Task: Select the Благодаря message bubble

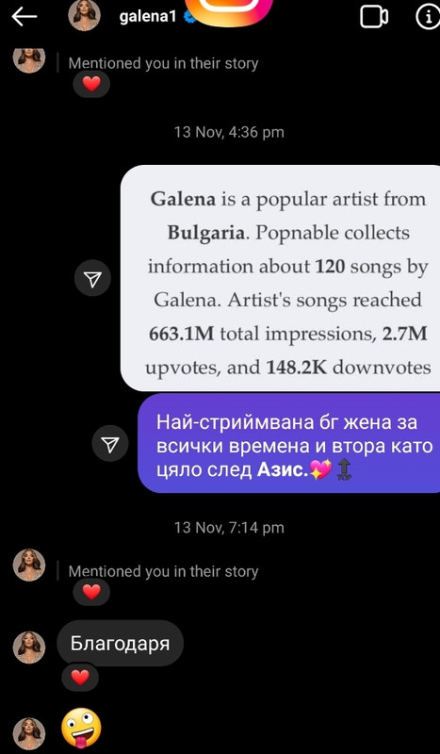Action: (x=121, y=643)
